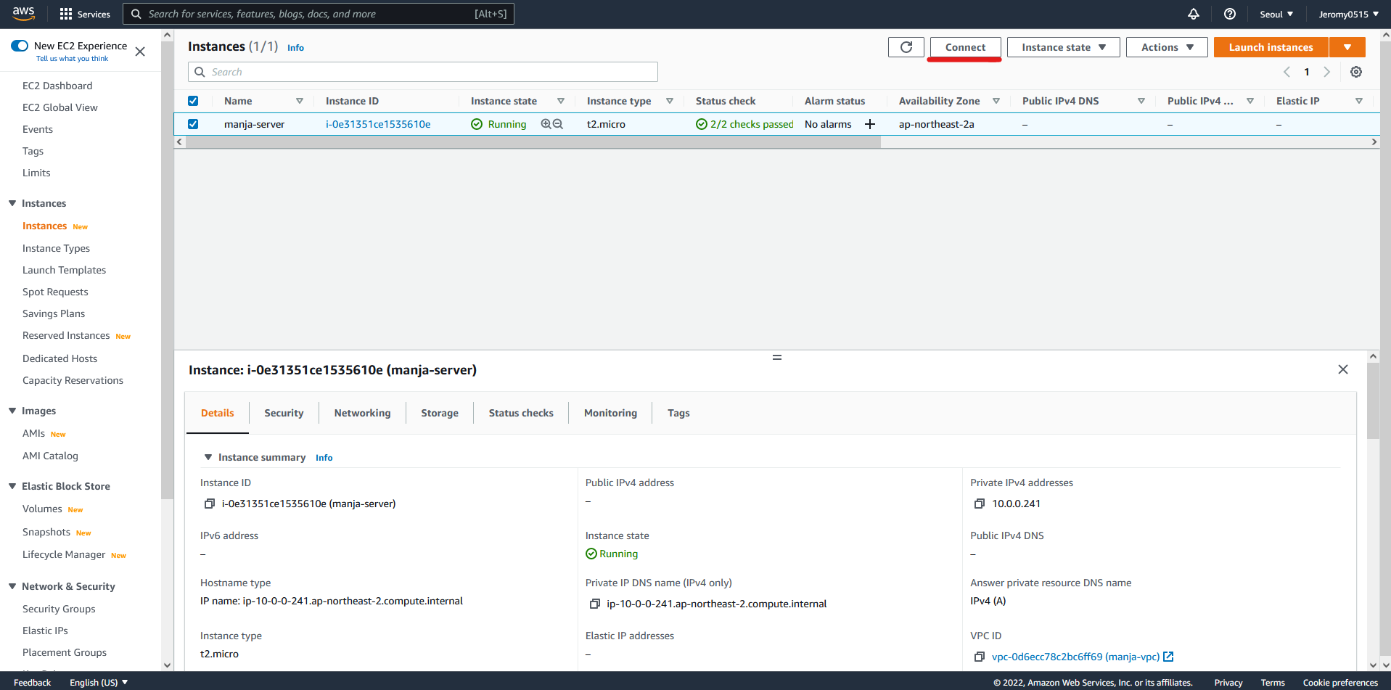Open Launch instances split arrow
This screenshot has height=690, width=1391.
pos(1347,47)
